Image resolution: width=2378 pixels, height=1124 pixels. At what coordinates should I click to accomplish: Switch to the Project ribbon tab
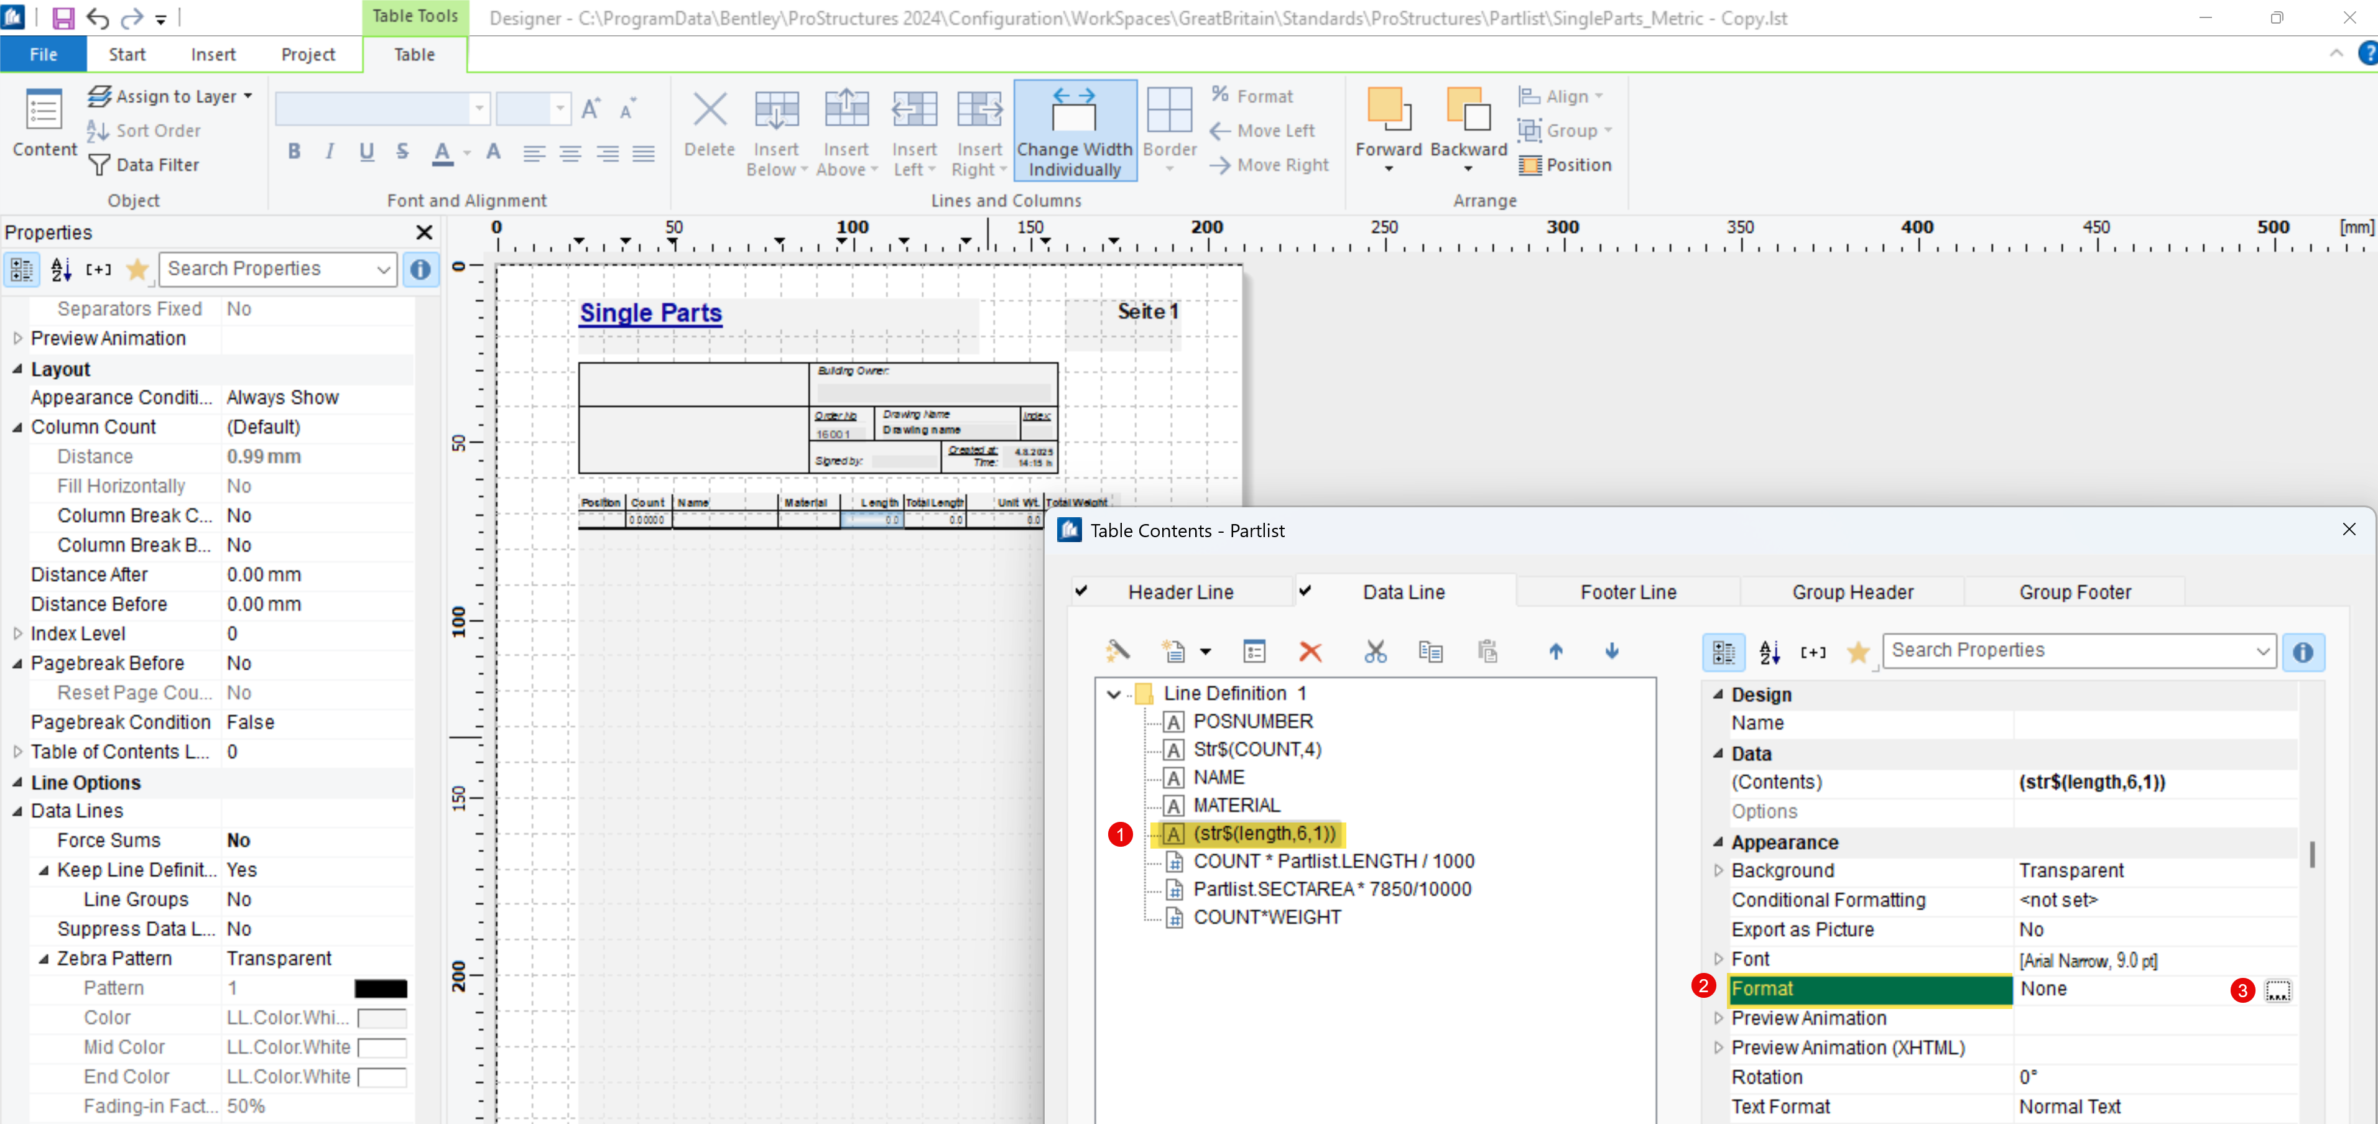click(x=308, y=55)
